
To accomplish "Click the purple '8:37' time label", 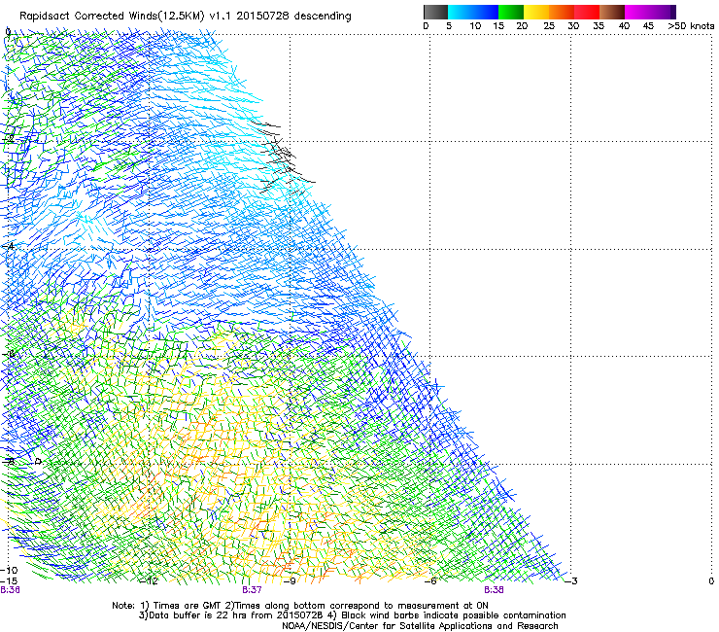I will tap(252, 590).
